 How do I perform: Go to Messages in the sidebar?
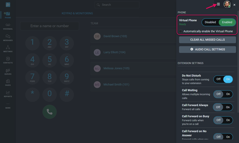tap(8, 38)
